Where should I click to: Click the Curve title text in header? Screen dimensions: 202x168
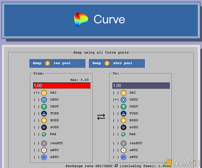(109, 19)
